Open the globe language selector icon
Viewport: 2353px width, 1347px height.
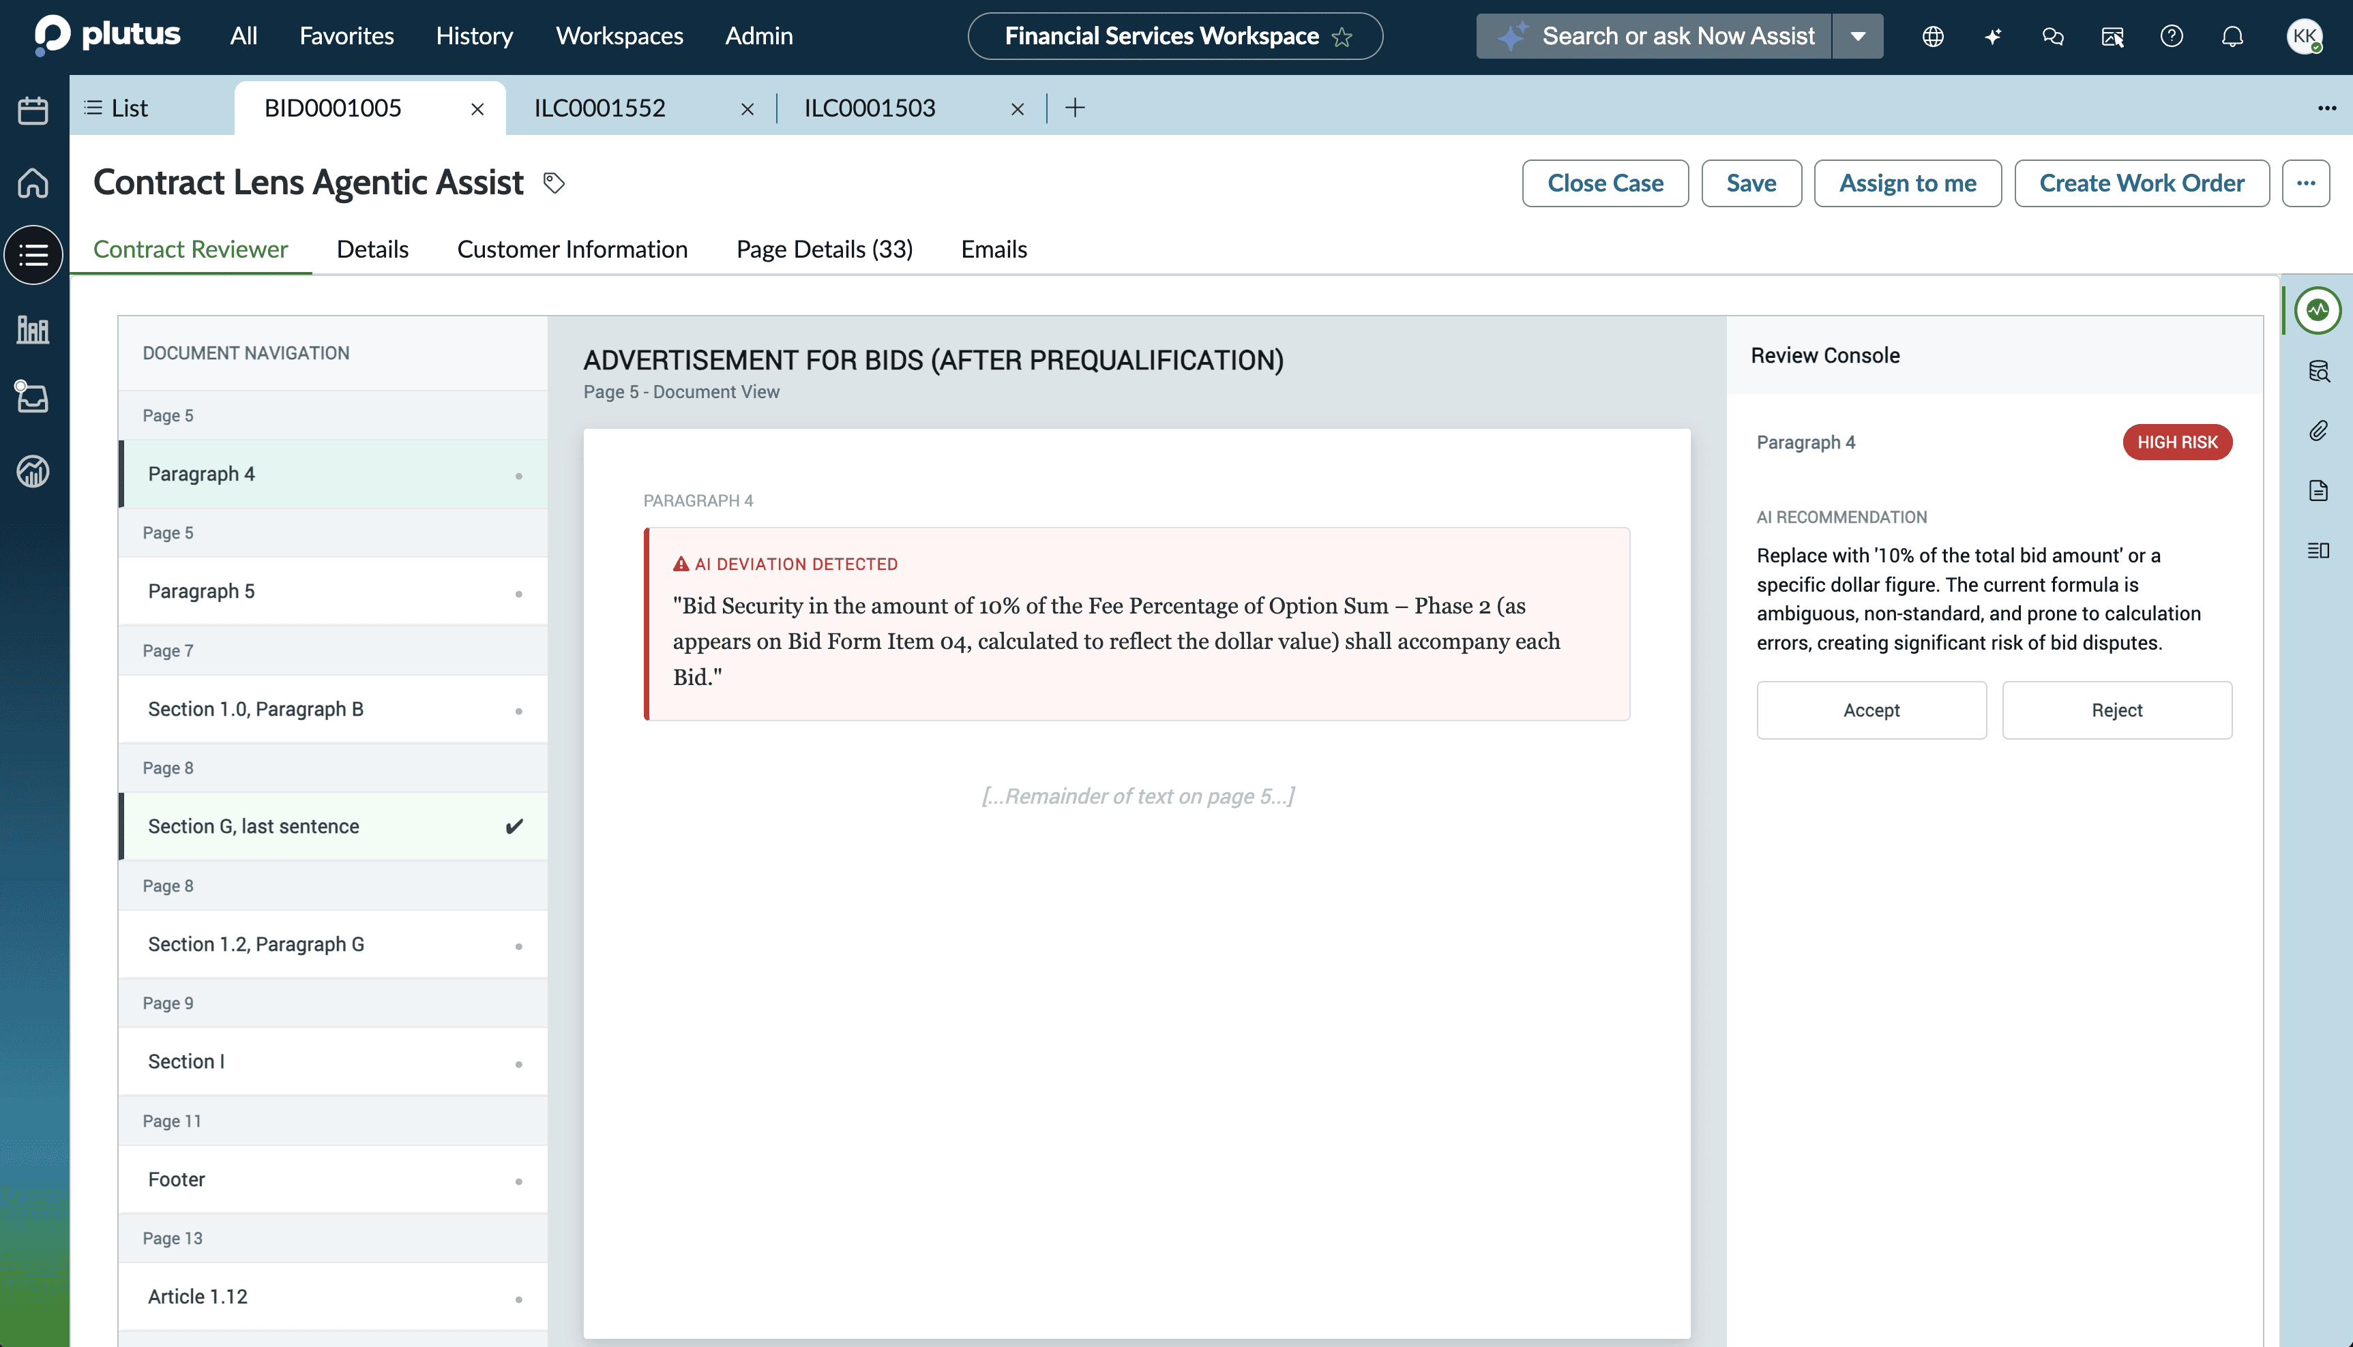click(x=1933, y=36)
